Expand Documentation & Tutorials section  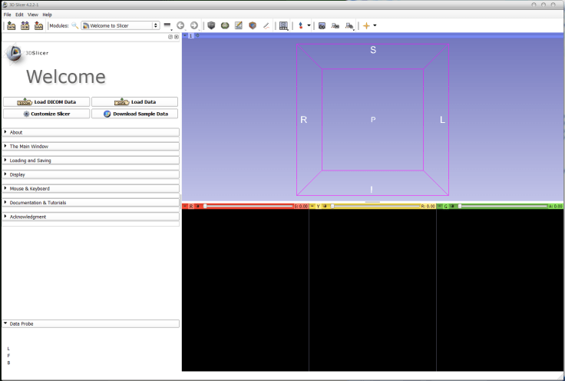[91, 203]
